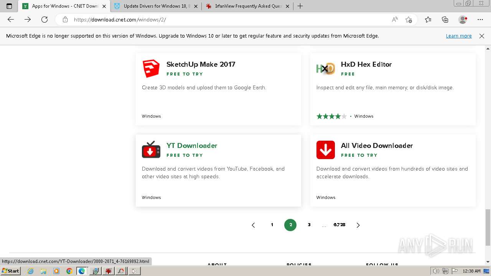Open the Favorites list icon

click(x=428, y=20)
